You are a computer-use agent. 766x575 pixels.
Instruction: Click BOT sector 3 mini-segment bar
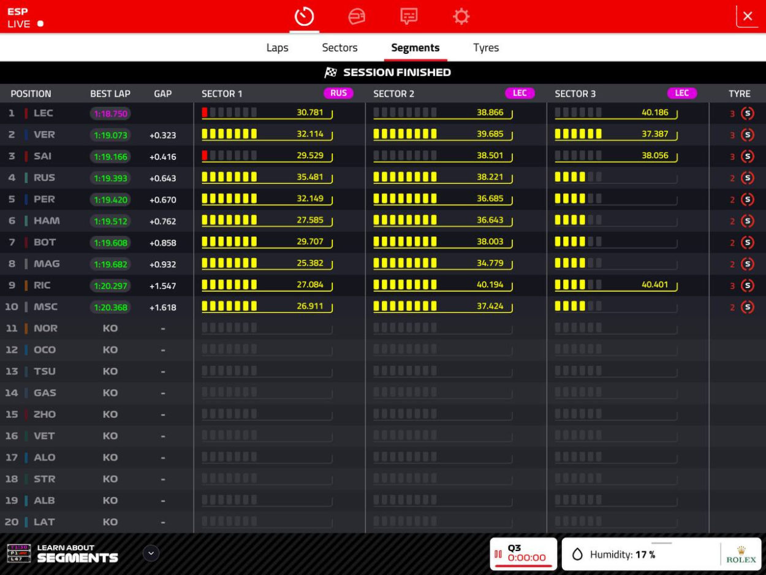pyautogui.click(x=578, y=242)
